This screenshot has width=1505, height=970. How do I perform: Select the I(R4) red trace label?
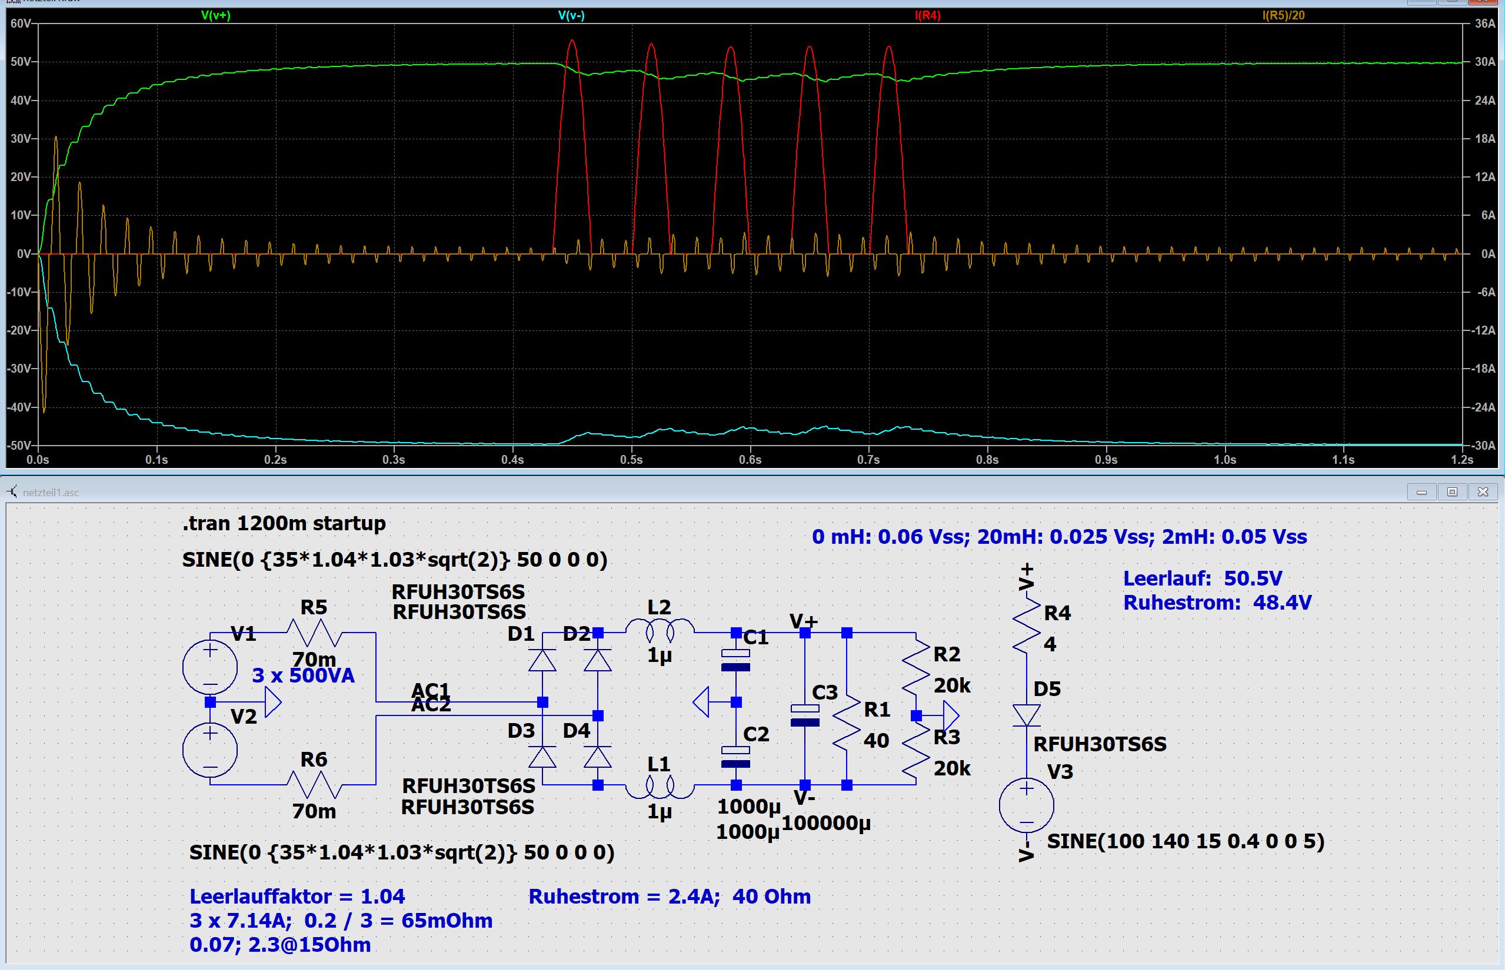(927, 15)
